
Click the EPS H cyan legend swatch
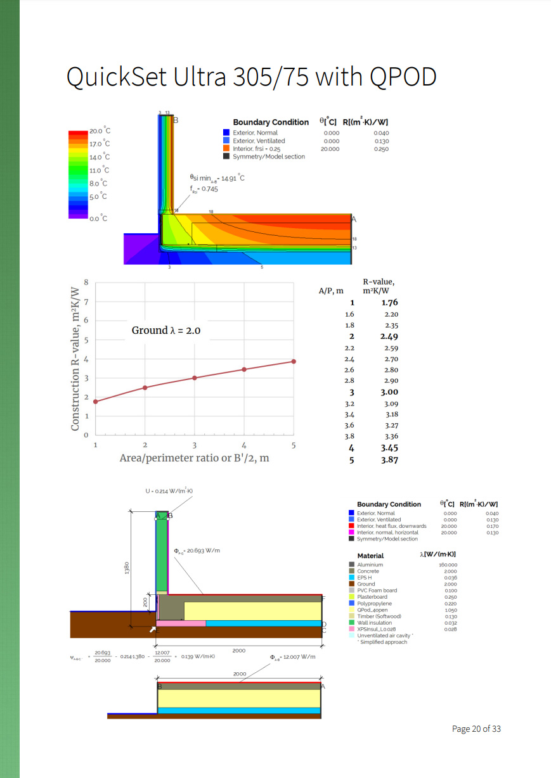(x=352, y=577)
